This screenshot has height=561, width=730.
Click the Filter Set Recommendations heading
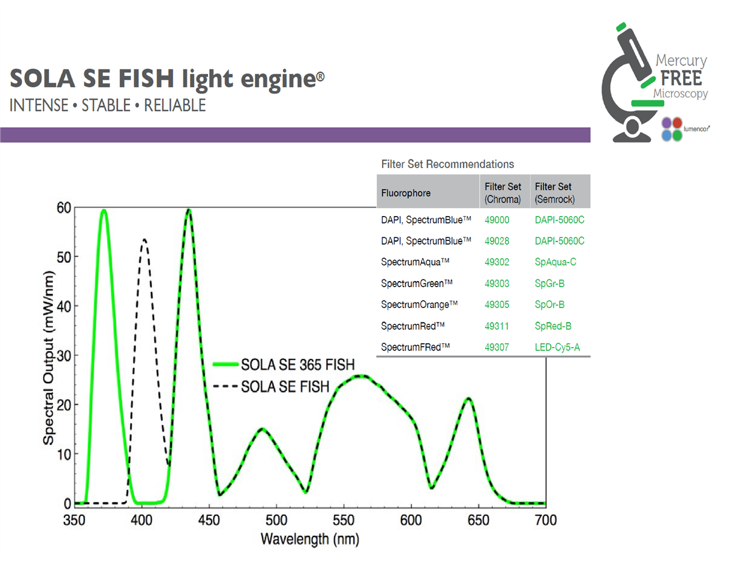[x=447, y=164]
